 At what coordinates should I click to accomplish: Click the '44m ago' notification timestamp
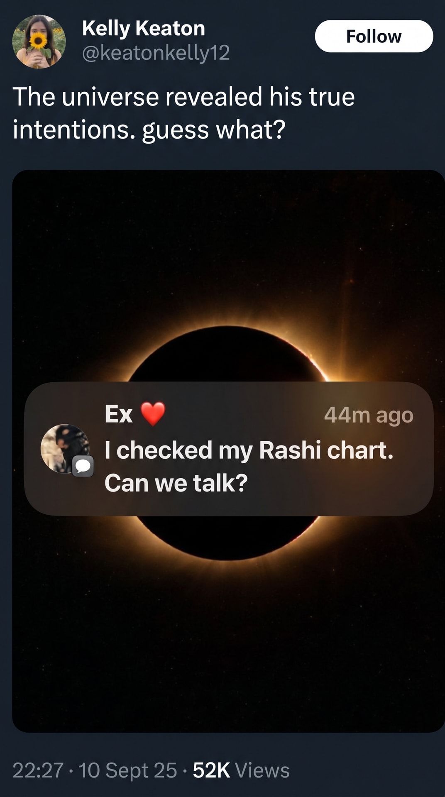coord(369,415)
